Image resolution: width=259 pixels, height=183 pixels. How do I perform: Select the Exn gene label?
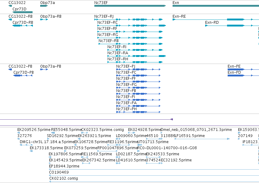click(x=176, y=3)
